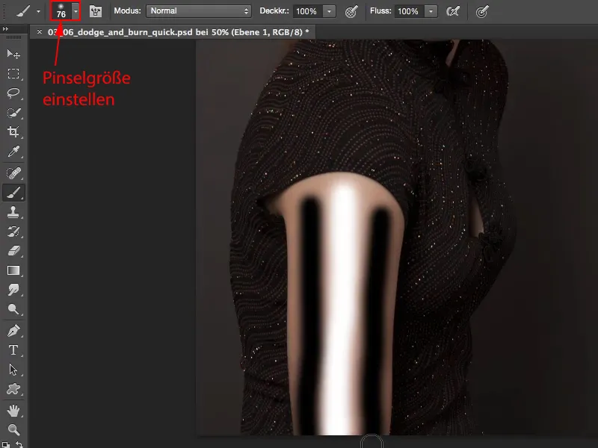Select the Quick Selection tool
This screenshot has width=598, height=448.
pyautogui.click(x=13, y=113)
